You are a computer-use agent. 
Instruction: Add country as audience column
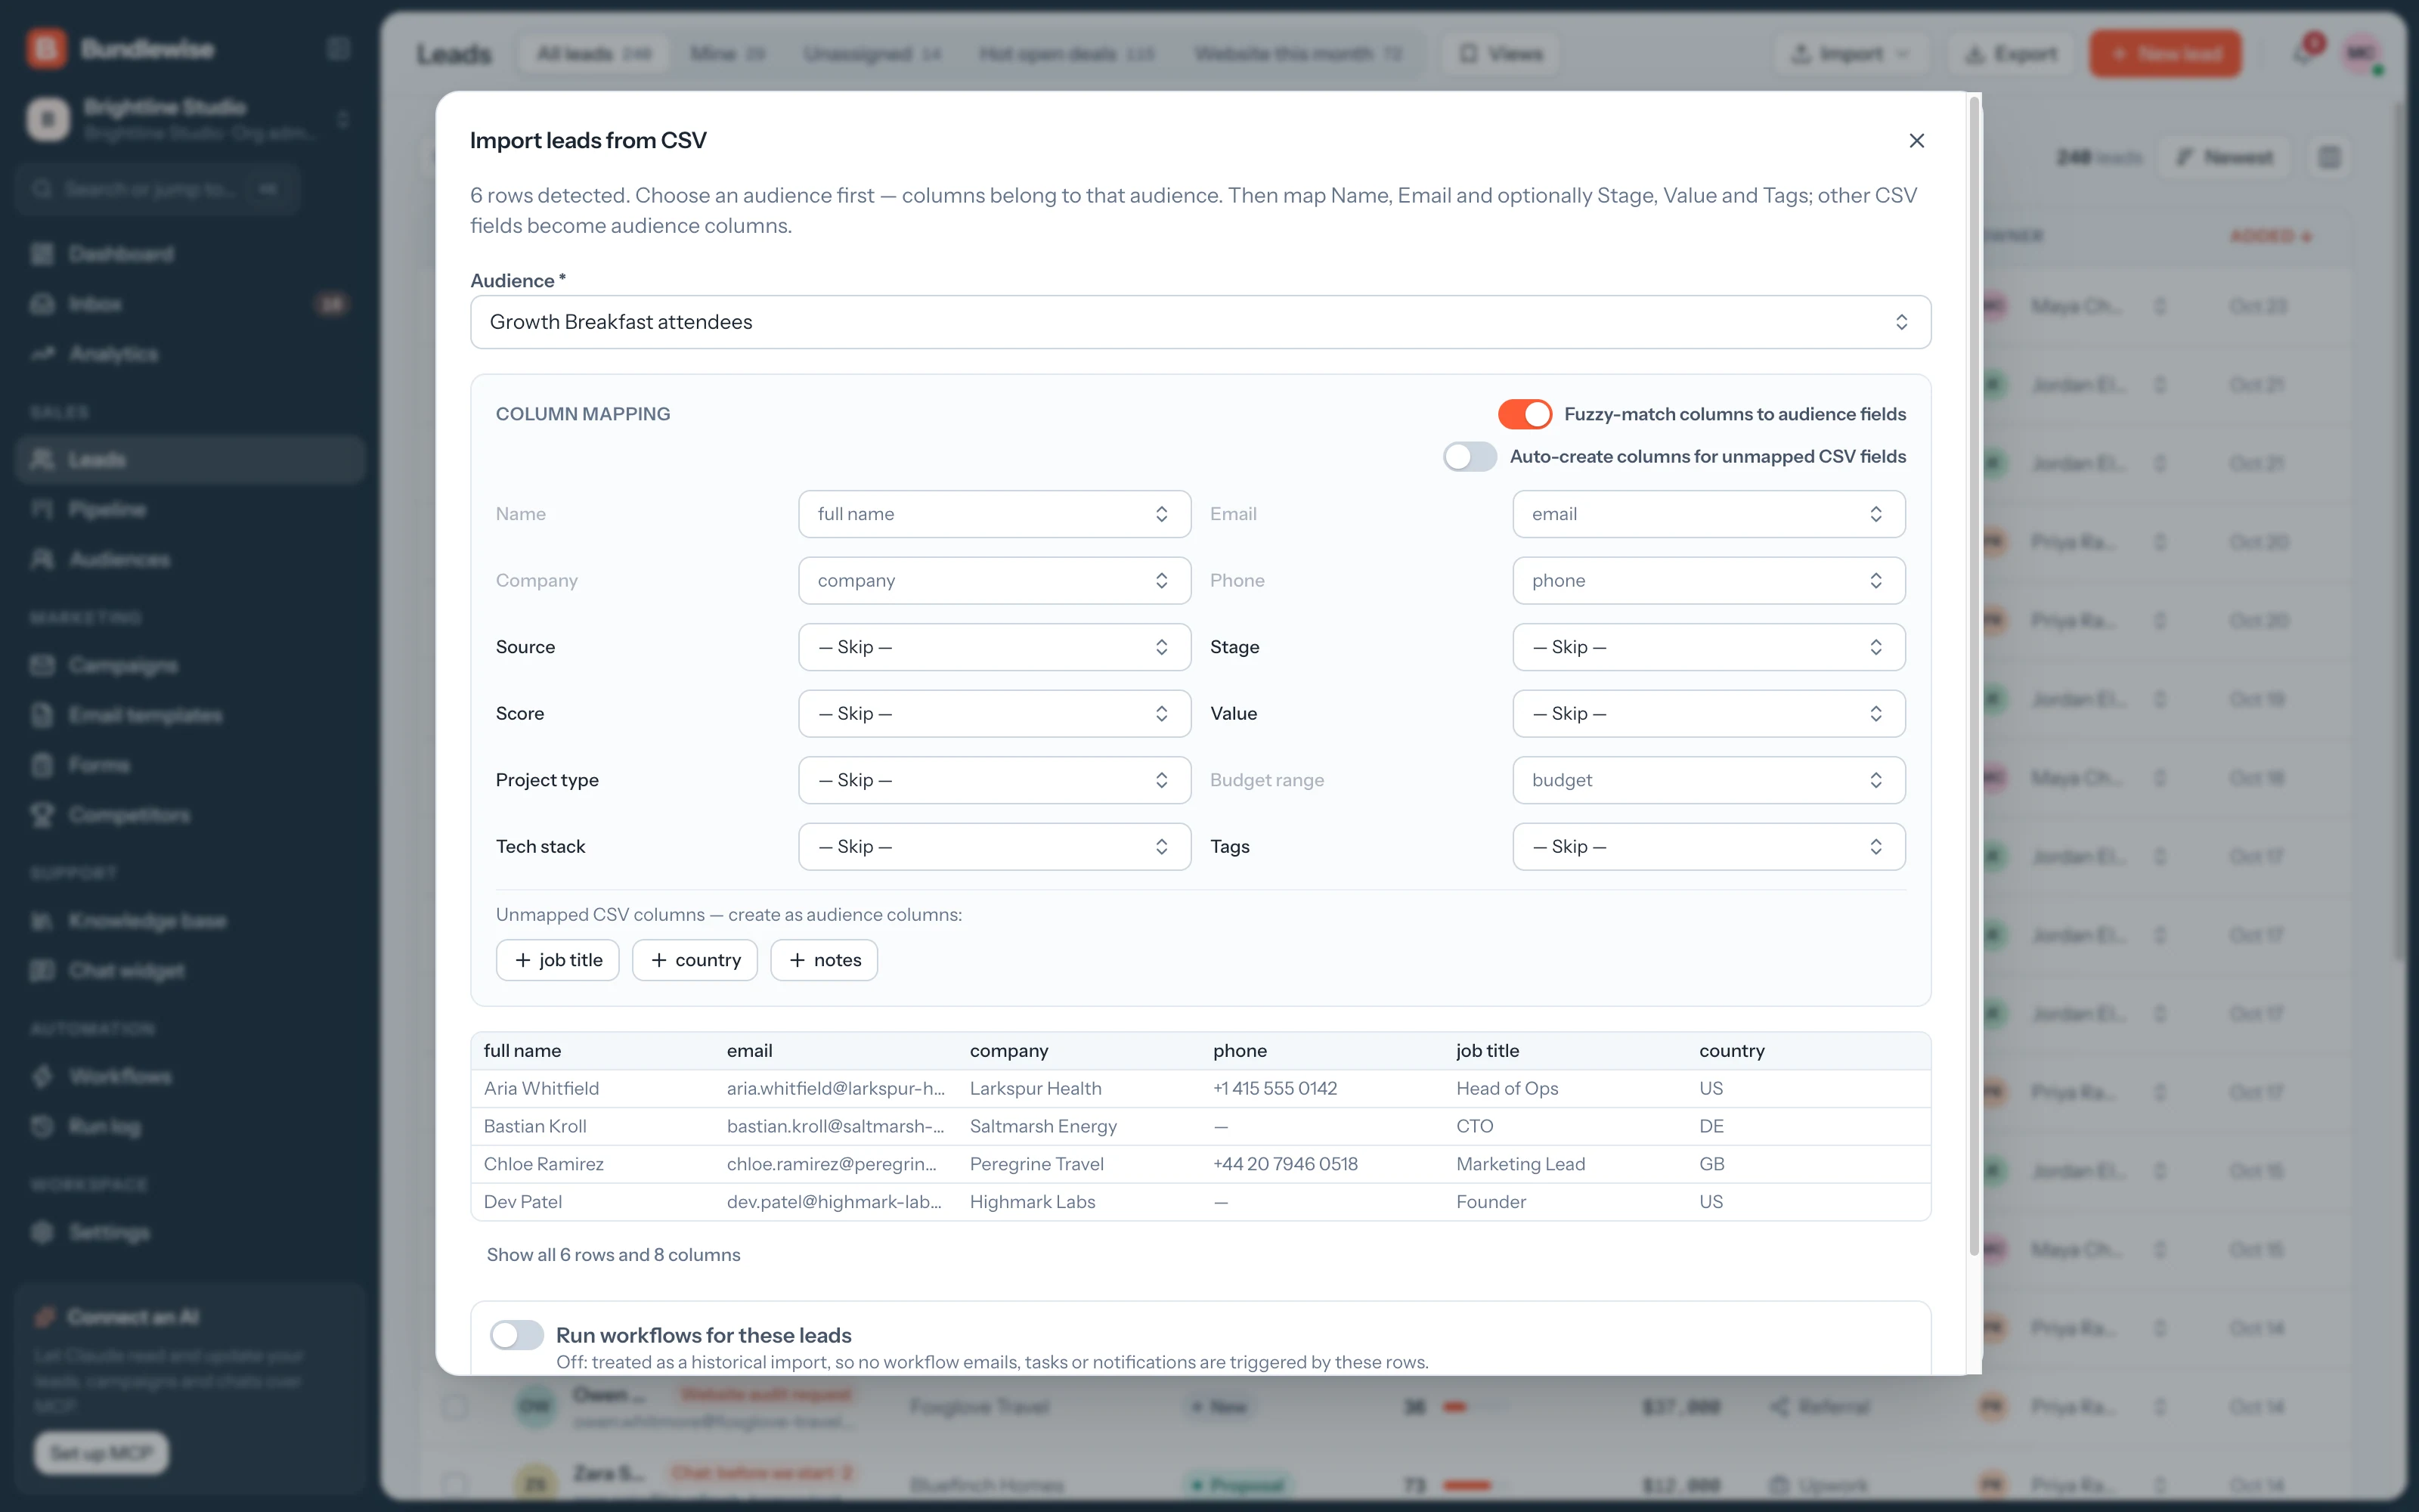695,960
